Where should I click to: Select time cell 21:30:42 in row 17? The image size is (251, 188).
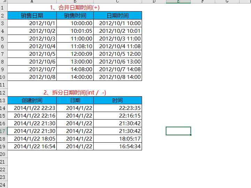118,131
